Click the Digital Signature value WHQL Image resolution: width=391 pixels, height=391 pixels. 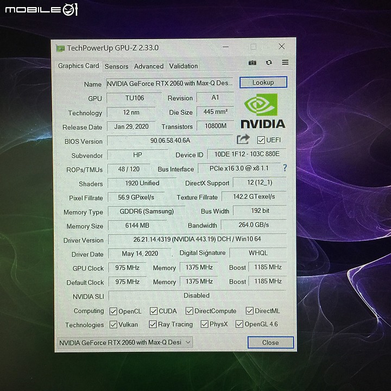258,253
